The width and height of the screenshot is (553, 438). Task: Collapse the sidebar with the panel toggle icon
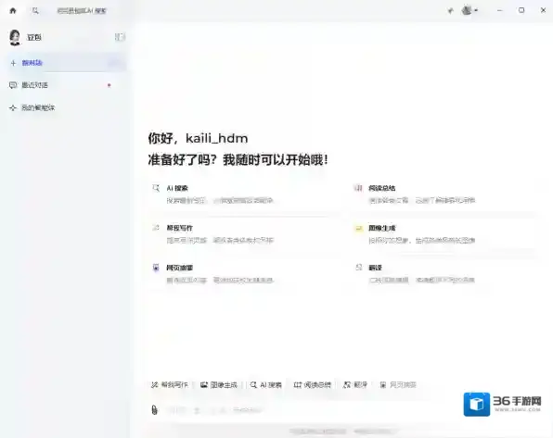tap(120, 37)
